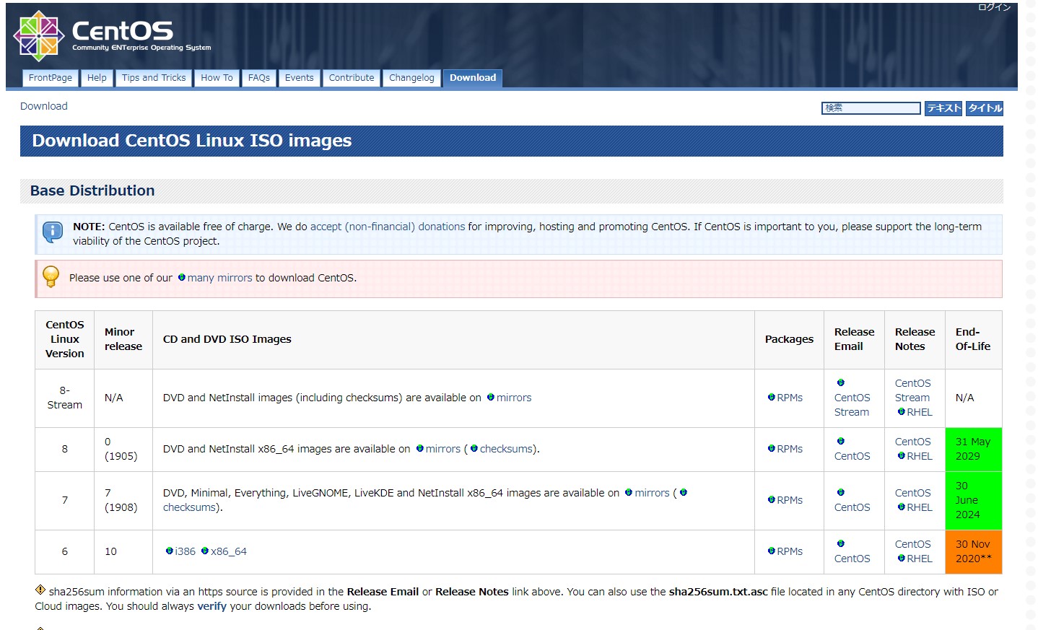Click green 30 June 2024 end-of-life cell
The height and width of the screenshot is (630, 1038).
pyautogui.click(x=974, y=500)
